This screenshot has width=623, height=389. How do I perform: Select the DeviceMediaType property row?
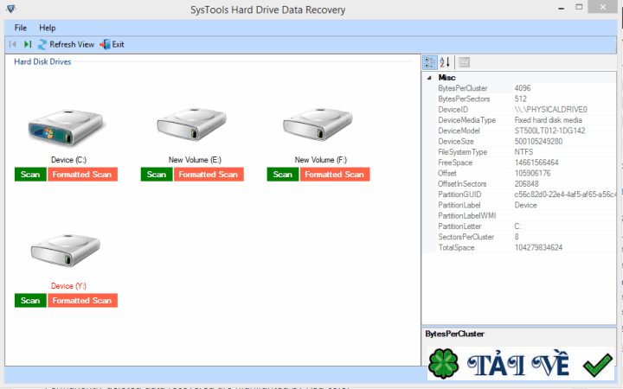coord(525,120)
